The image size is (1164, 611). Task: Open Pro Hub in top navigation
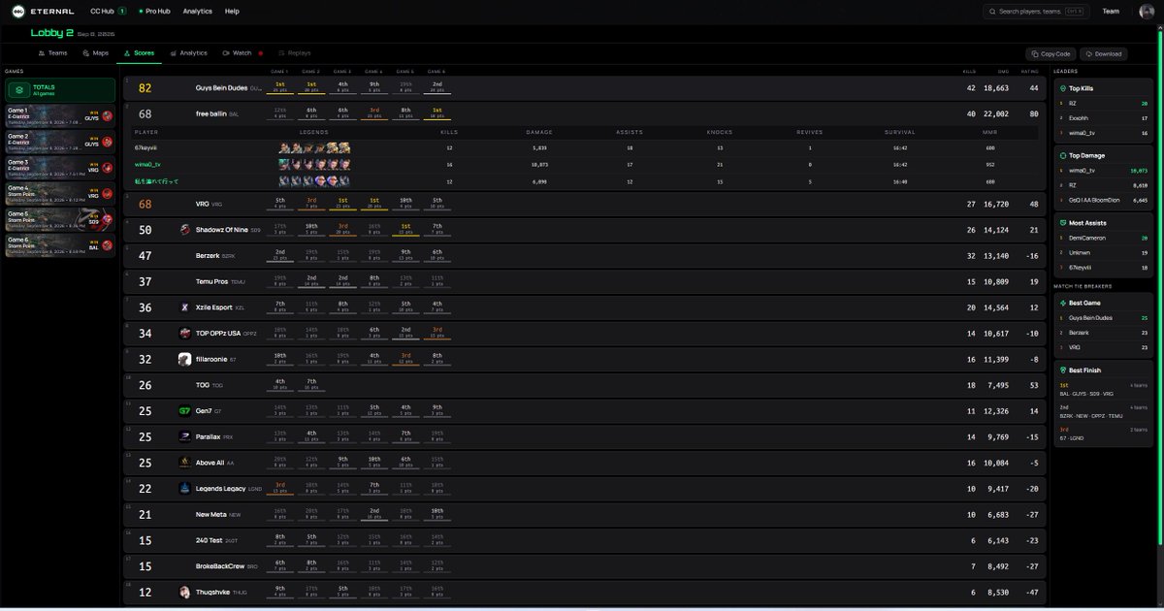154,11
